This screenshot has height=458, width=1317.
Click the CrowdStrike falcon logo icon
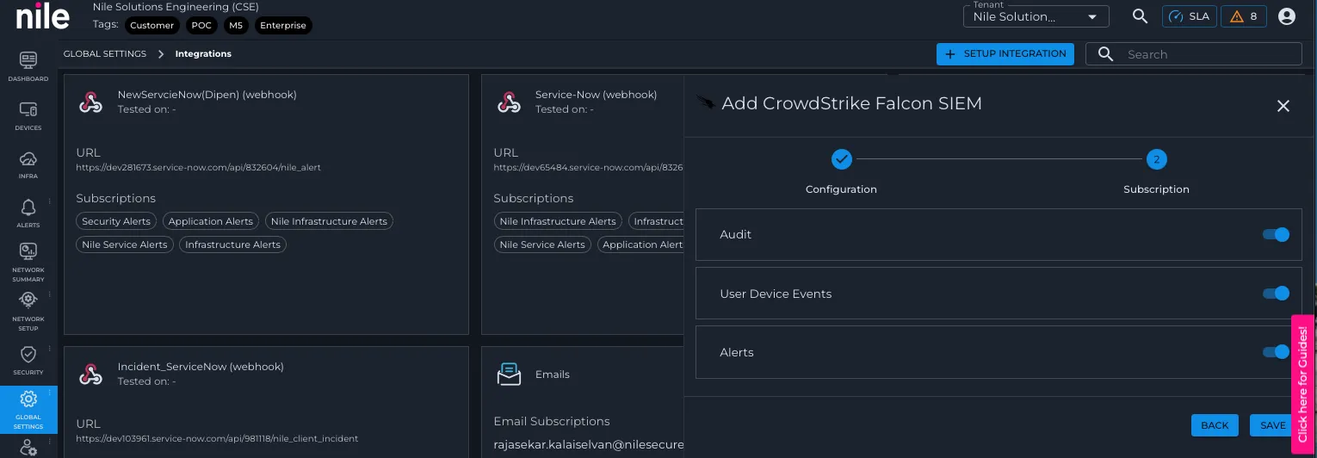706,103
